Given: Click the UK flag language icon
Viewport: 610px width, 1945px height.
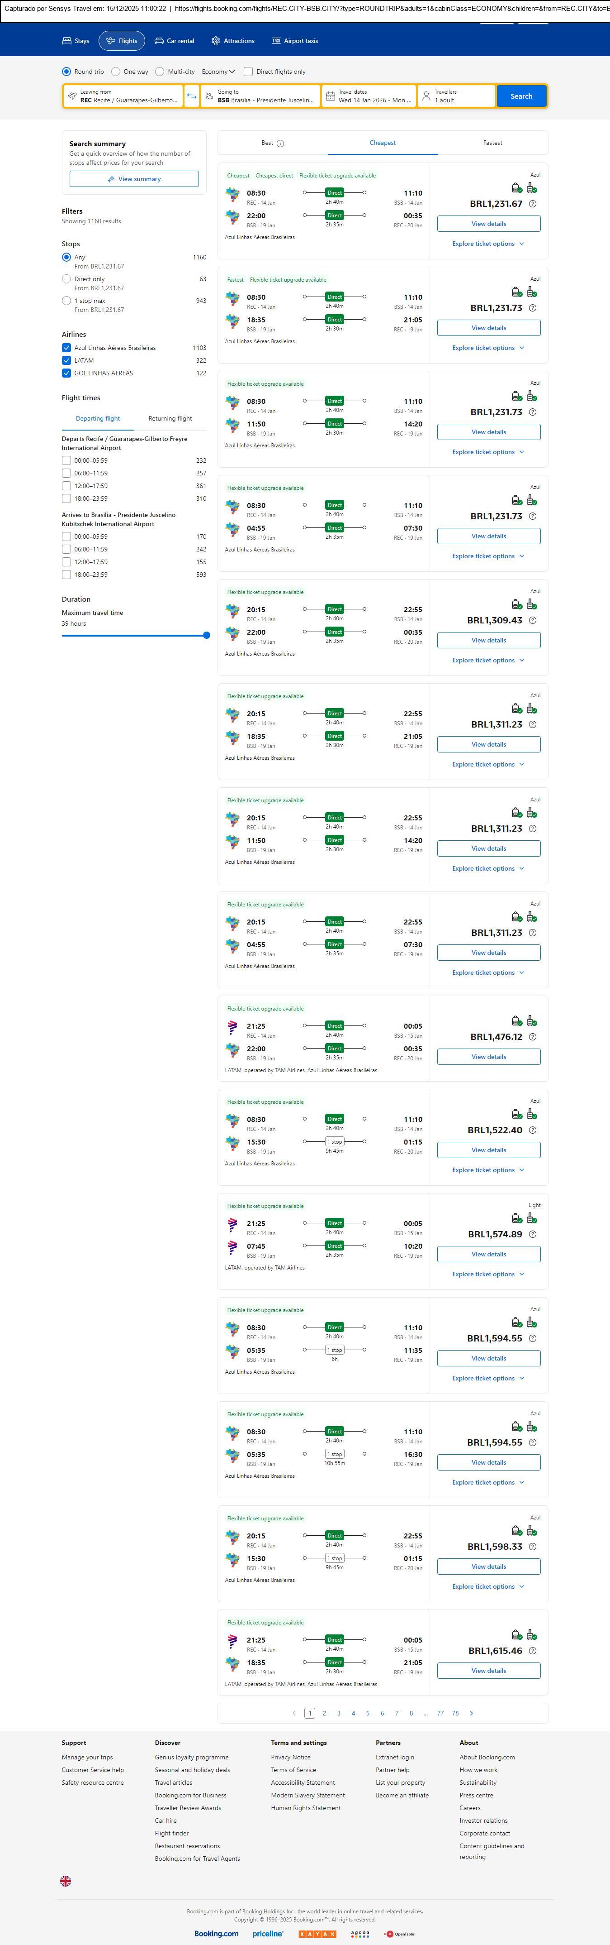Looking at the screenshot, I should 66,1881.
